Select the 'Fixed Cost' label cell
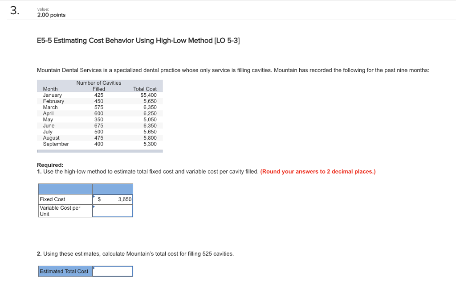The height and width of the screenshot is (302, 456). click(65, 199)
